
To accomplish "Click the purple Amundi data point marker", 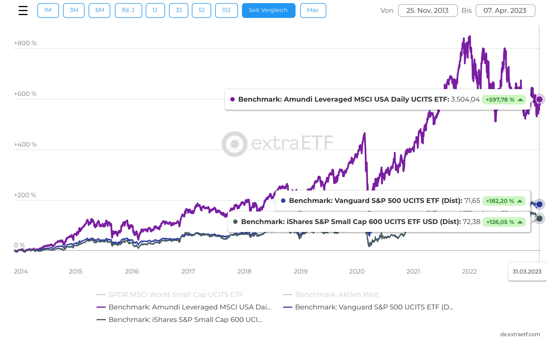I will 539,99.
